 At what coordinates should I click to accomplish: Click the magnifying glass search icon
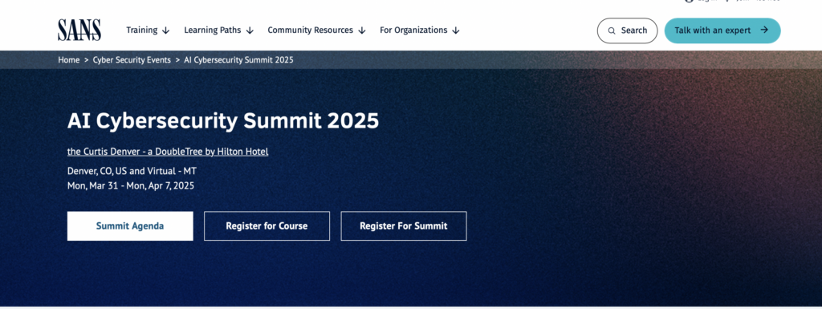(x=611, y=30)
